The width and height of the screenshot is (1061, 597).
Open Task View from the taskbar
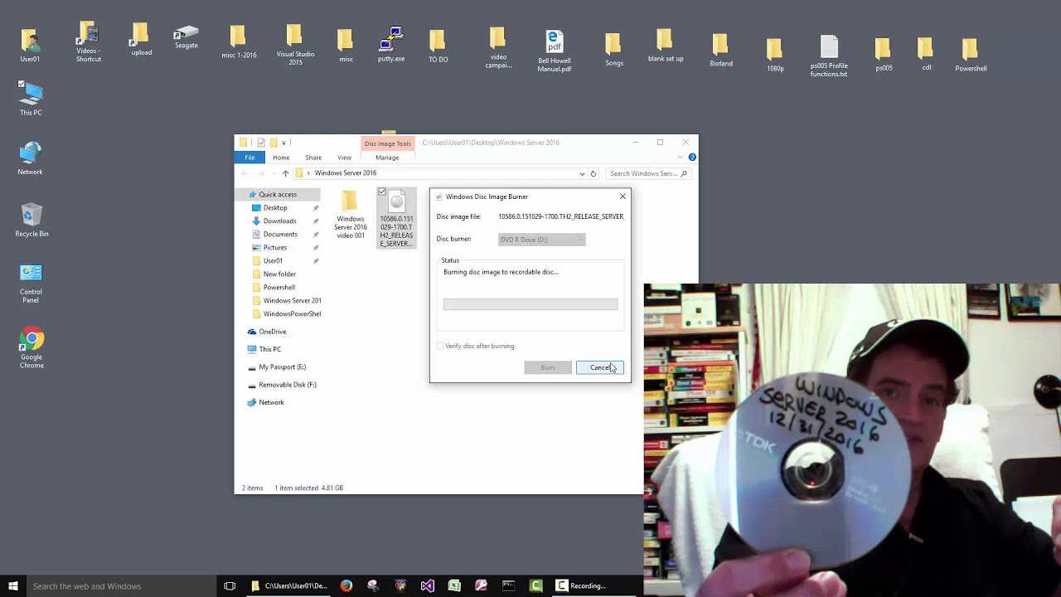(x=230, y=585)
